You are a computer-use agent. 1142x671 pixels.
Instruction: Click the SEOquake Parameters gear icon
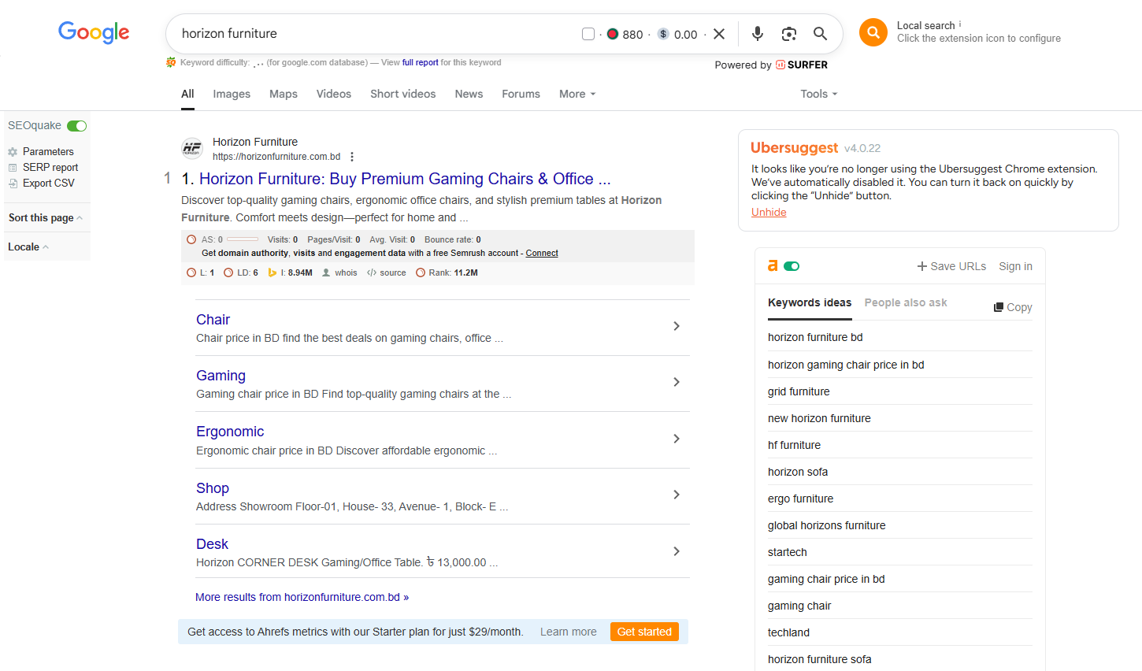(x=13, y=152)
